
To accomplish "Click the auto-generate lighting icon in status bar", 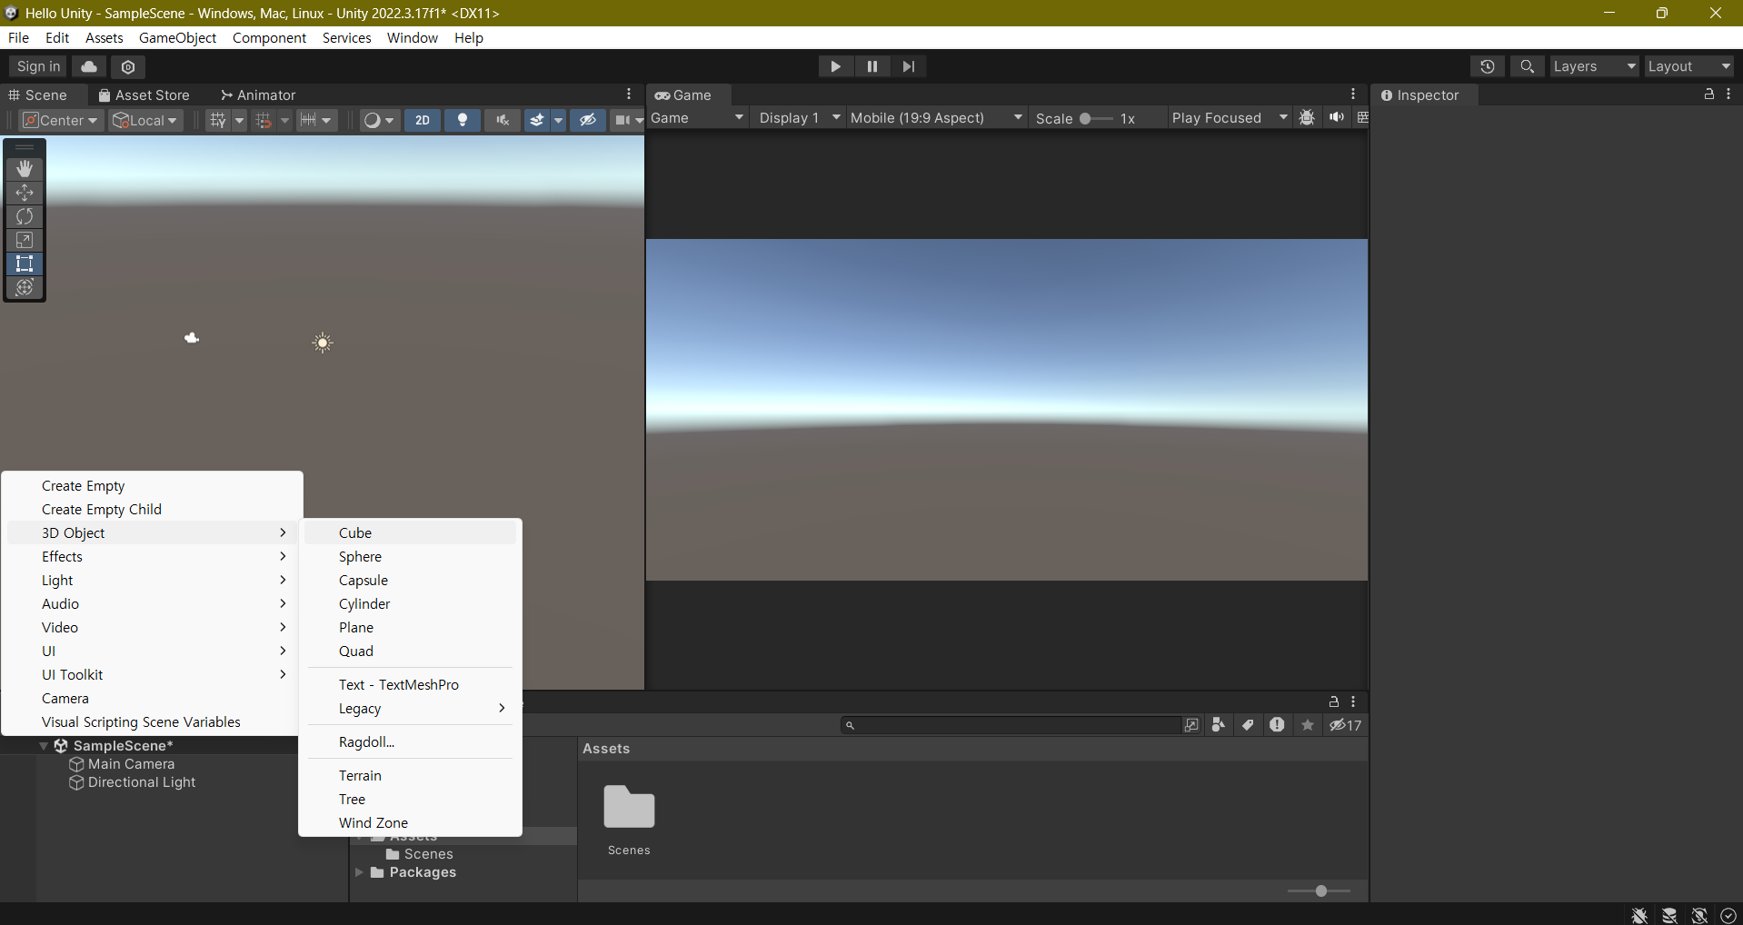I will point(1699,915).
